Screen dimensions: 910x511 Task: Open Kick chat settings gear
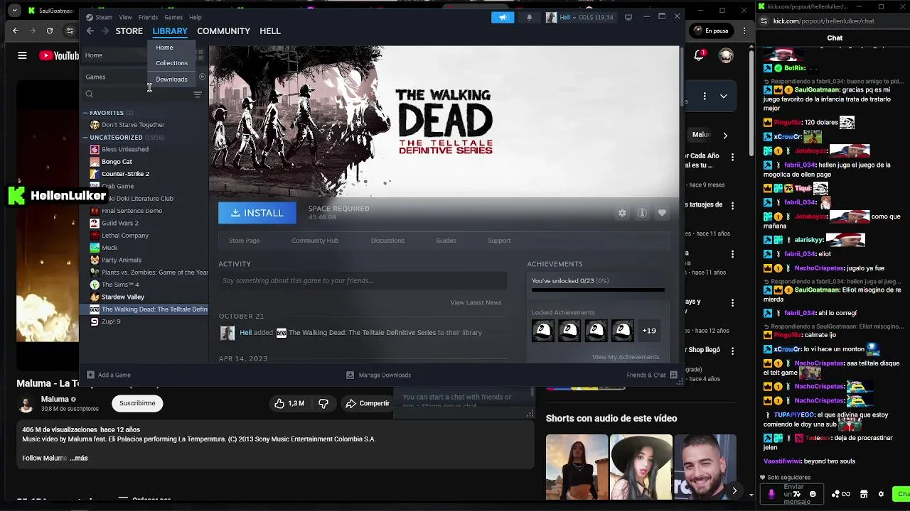pos(881,494)
